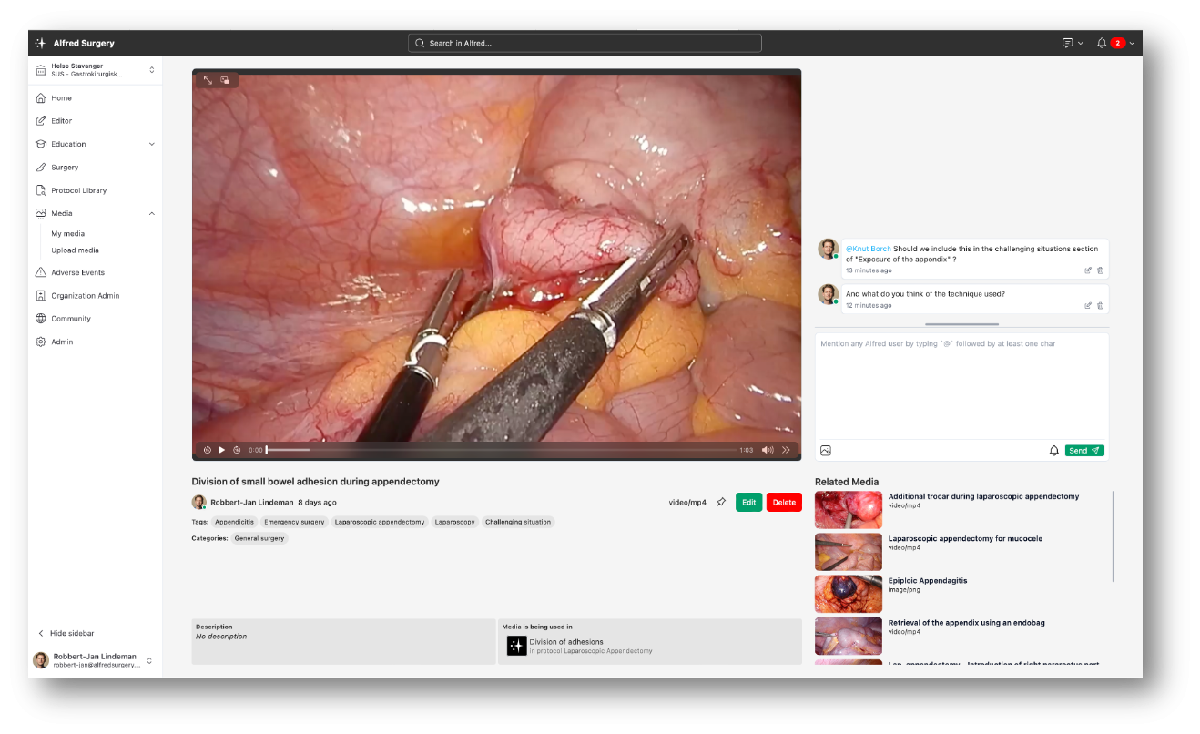This screenshot has height=734, width=1200.
Task: Delete the 'technique used' comment
Action: pos(1100,305)
